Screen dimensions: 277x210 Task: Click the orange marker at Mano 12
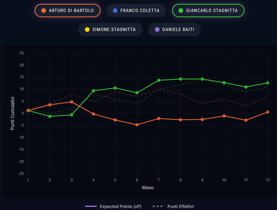pyautogui.click(x=268, y=112)
